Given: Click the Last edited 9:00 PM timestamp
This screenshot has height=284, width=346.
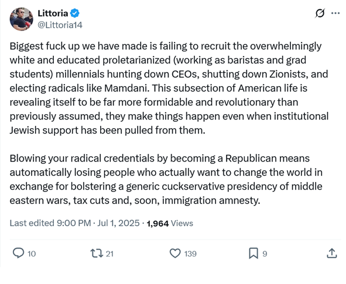Looking at the screenshot, I should point(50,223).
